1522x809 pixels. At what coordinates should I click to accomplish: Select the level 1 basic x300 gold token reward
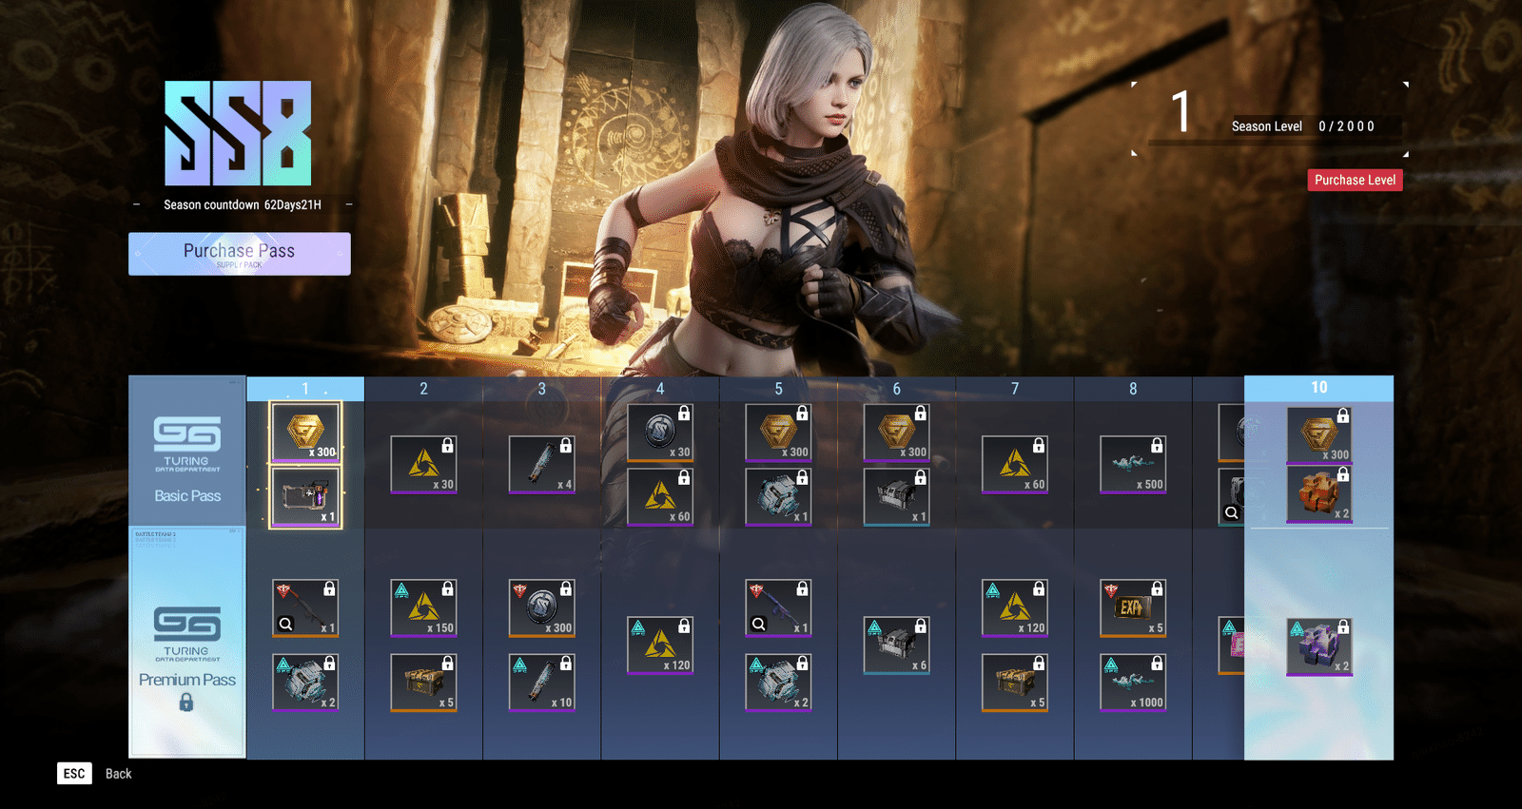click(305, 433)
